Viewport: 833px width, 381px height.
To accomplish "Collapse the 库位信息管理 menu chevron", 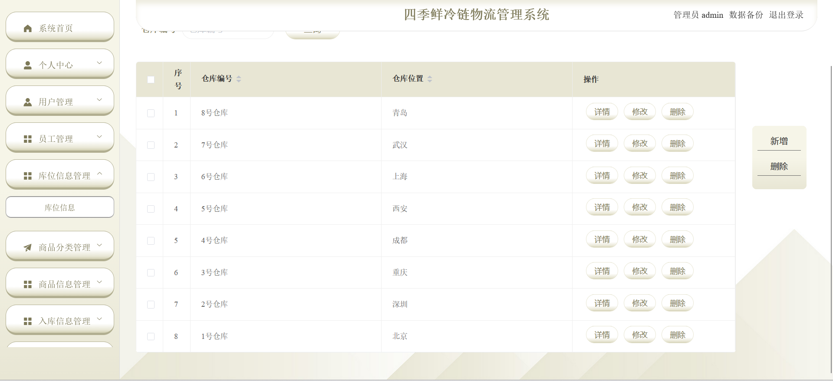I will [x=99, y=174].
